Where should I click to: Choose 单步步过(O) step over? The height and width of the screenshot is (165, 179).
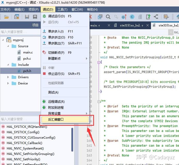click(x=65, y=37)
